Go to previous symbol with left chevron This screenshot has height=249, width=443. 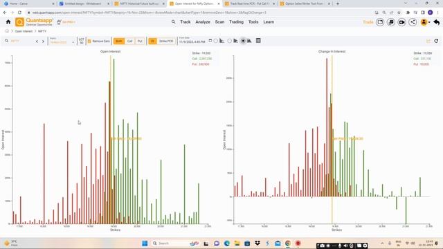click(x=37, y=41)
